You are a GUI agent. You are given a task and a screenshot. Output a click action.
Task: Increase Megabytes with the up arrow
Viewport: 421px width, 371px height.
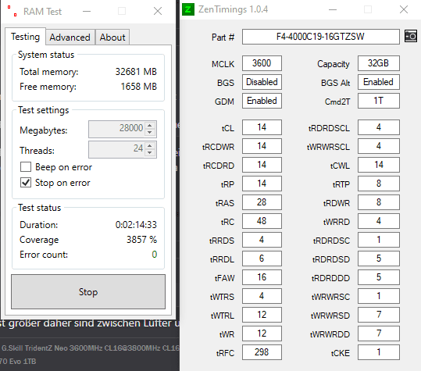pyautogui.click(x=150, y=126)
